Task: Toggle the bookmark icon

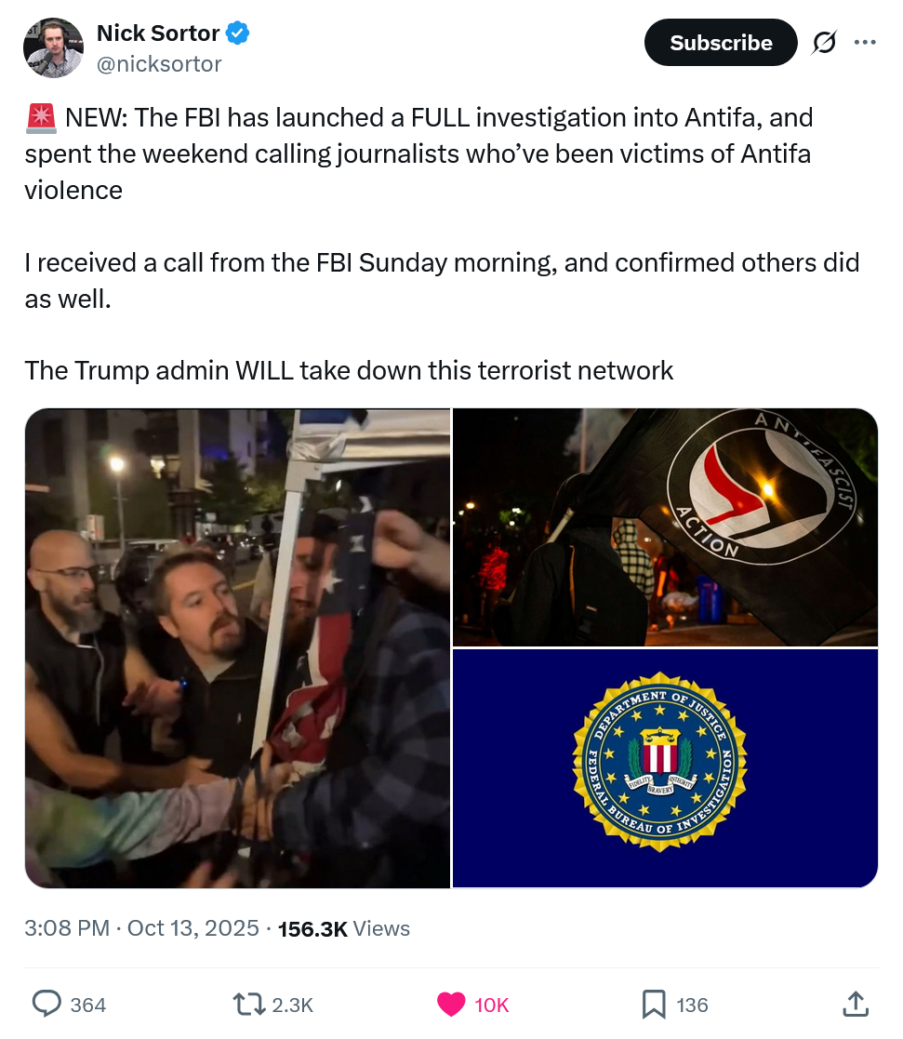Action: [654, 1004]
